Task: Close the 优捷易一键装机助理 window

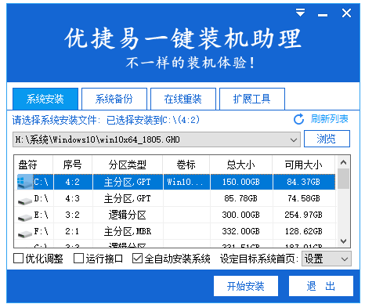Action: click(x=346, y=13)
